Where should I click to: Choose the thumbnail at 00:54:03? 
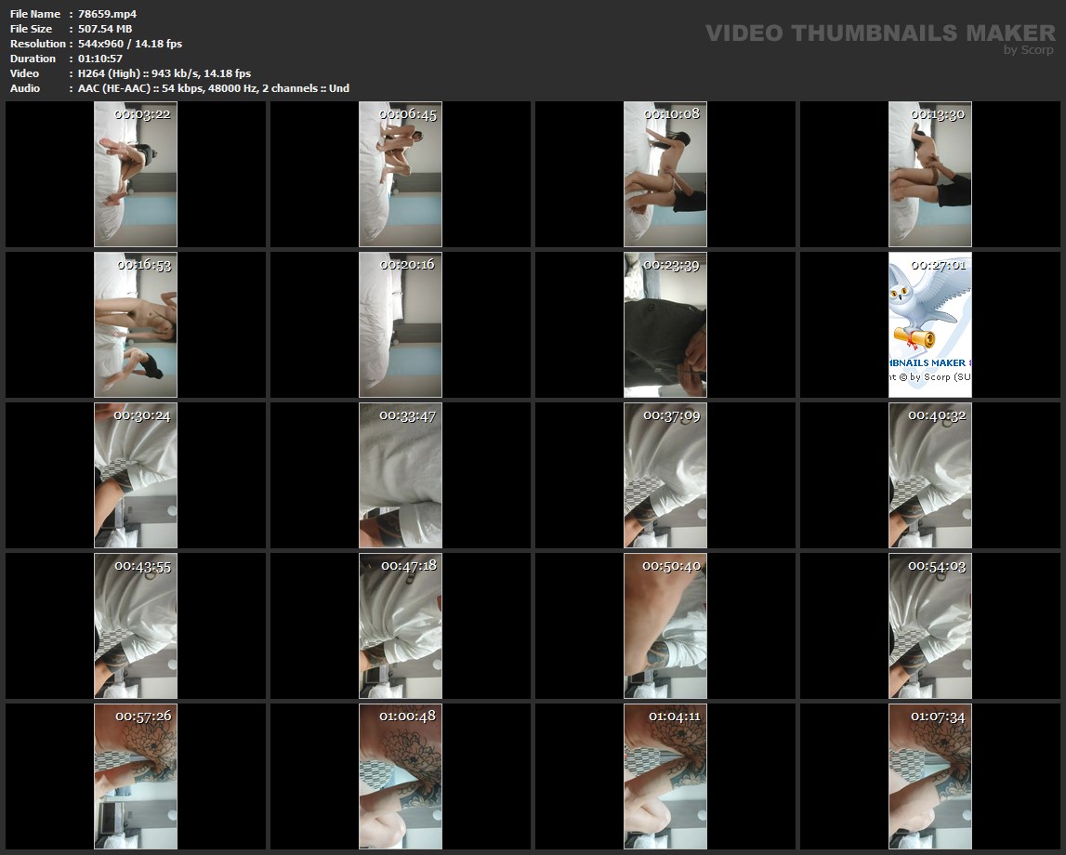930,625
